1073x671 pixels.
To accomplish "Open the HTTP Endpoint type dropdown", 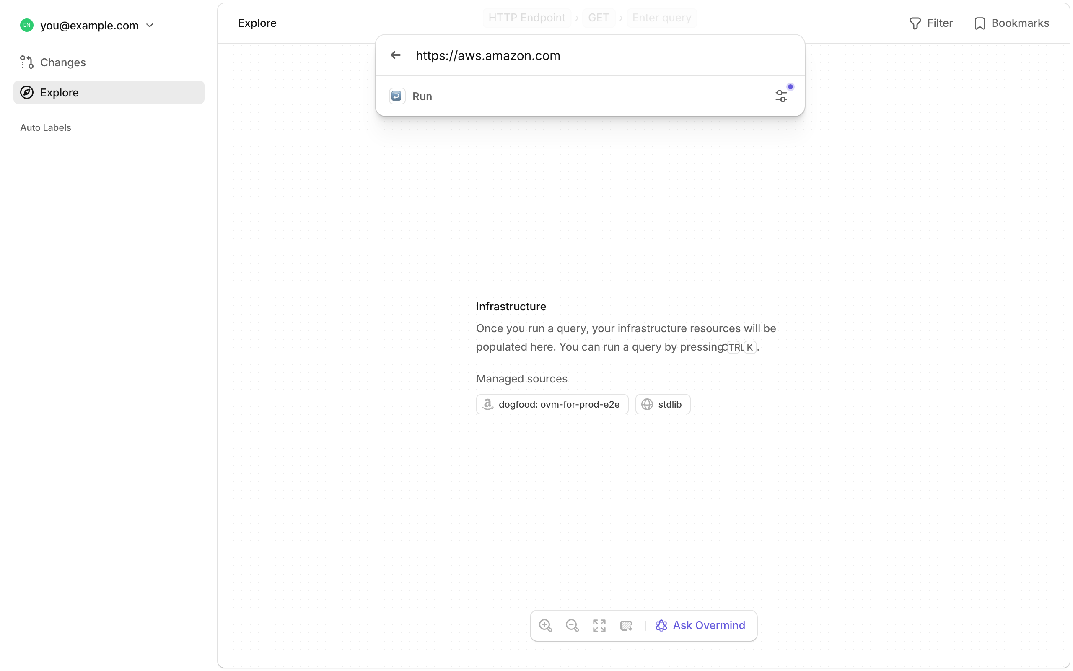I will point(527,17).
